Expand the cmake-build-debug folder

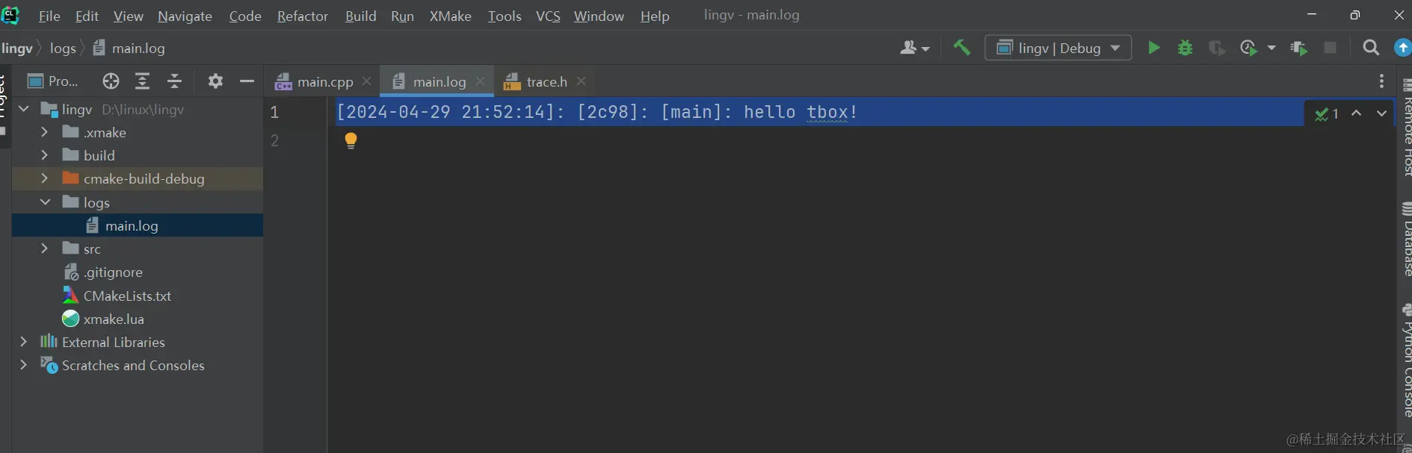(x=44, y=178)
